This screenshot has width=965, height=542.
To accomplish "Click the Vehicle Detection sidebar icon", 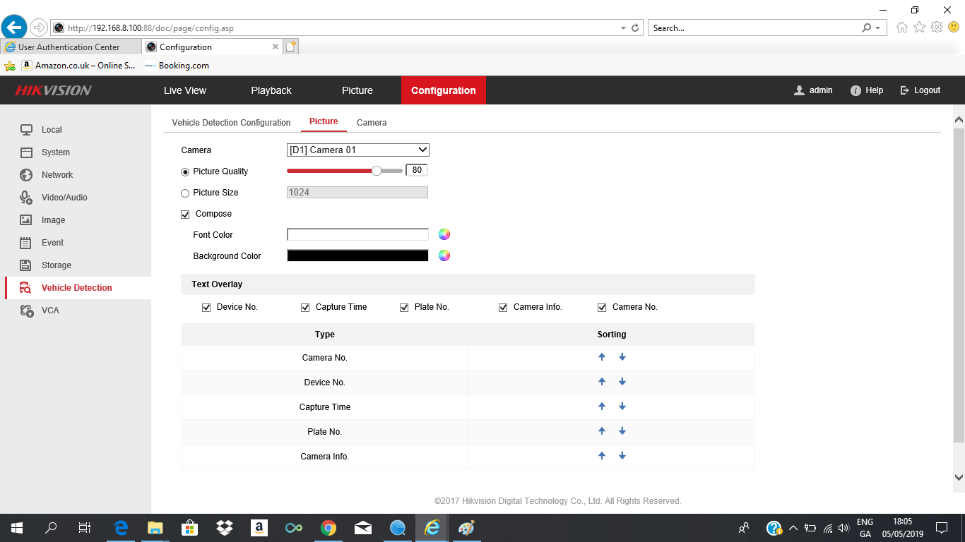I will pyautogui.click(x=25, y=288).
